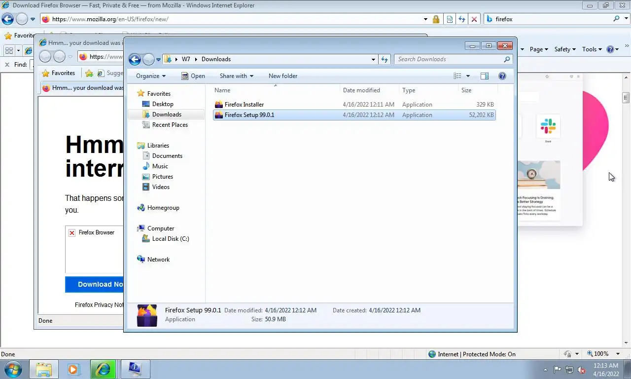Click Open in Explorer toolbar

coord(193,76)
